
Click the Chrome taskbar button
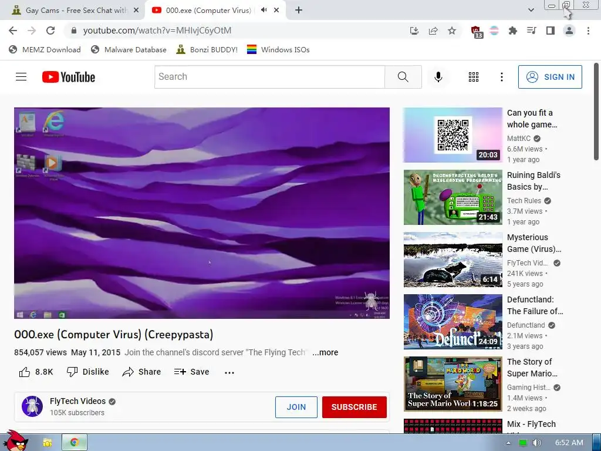point(75,443)
